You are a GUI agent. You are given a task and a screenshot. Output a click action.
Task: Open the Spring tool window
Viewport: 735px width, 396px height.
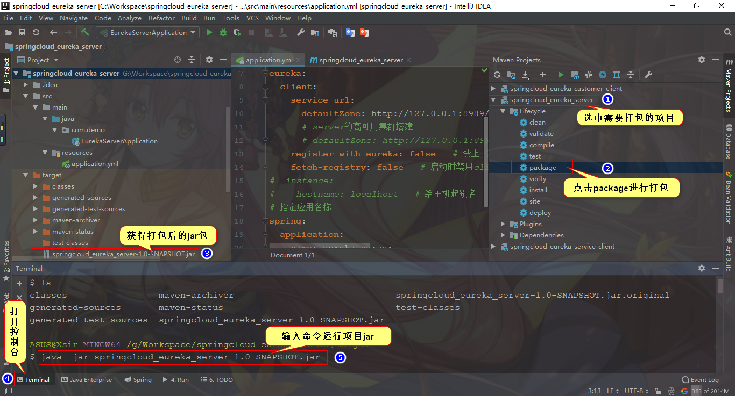(x=138, y=380)
